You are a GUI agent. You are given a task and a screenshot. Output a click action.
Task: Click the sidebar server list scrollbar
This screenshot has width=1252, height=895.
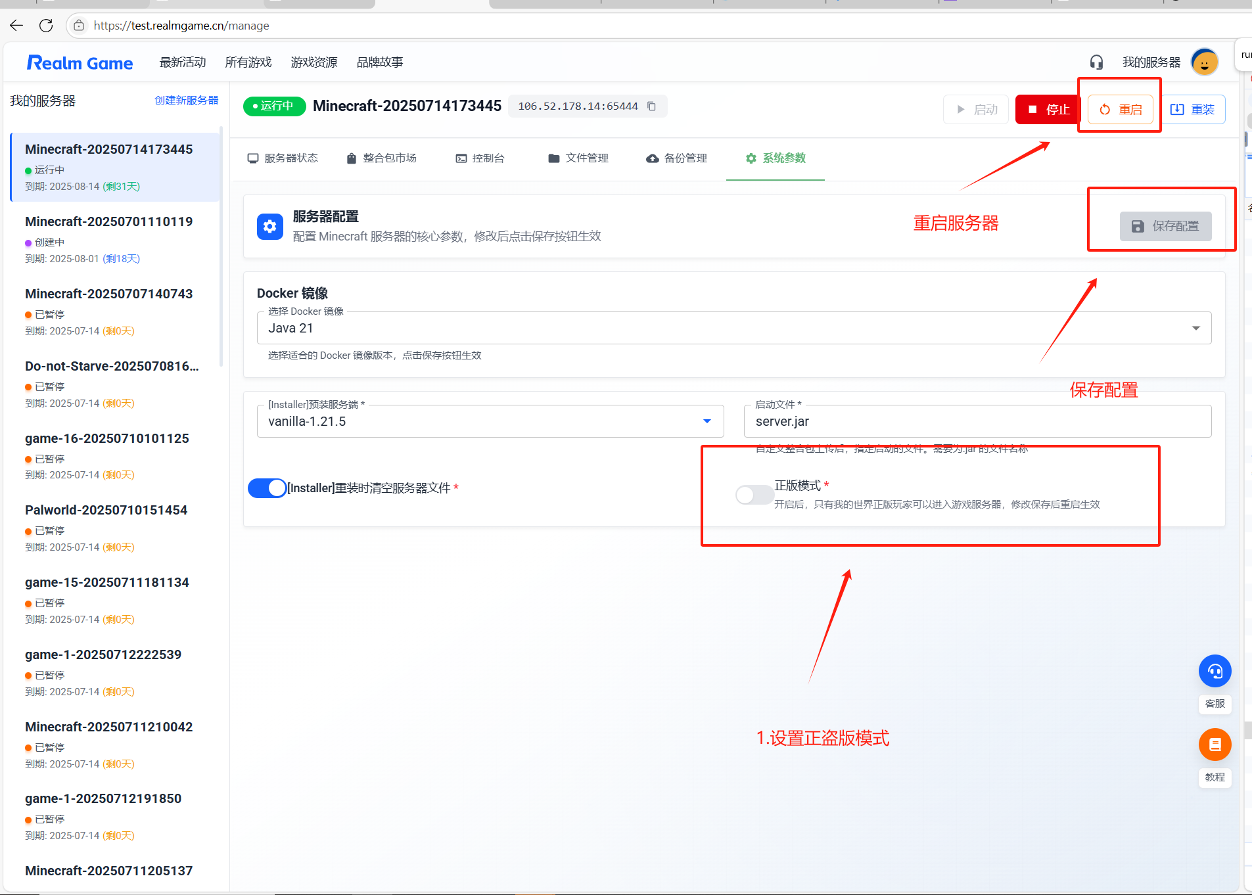pyautogui.click(x=221, y=246)
